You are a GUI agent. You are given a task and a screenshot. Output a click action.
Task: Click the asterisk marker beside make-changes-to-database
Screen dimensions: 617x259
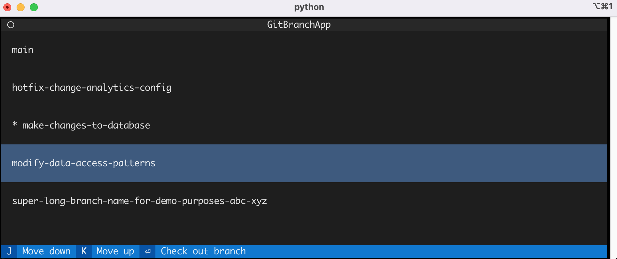pos(14,125)
